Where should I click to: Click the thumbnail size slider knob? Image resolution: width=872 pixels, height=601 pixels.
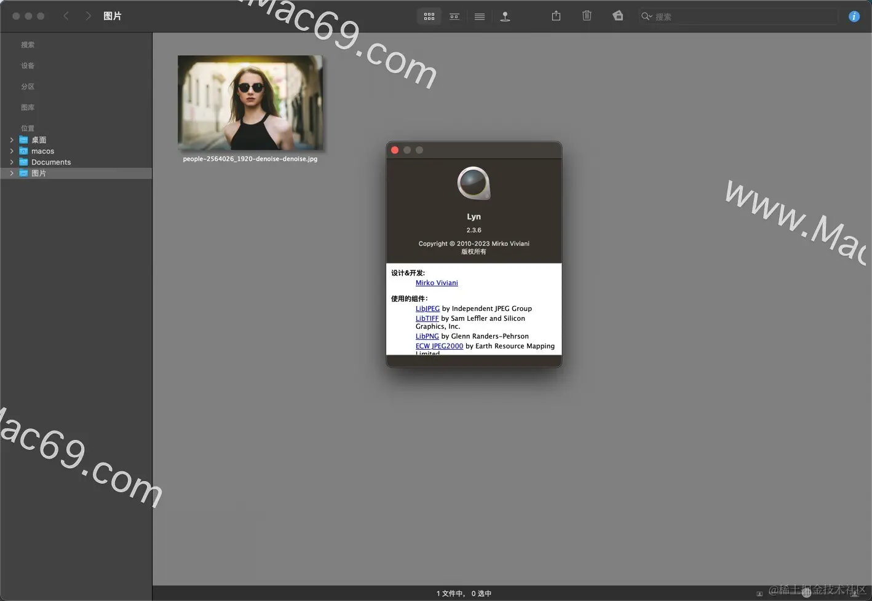pos(806,594)
